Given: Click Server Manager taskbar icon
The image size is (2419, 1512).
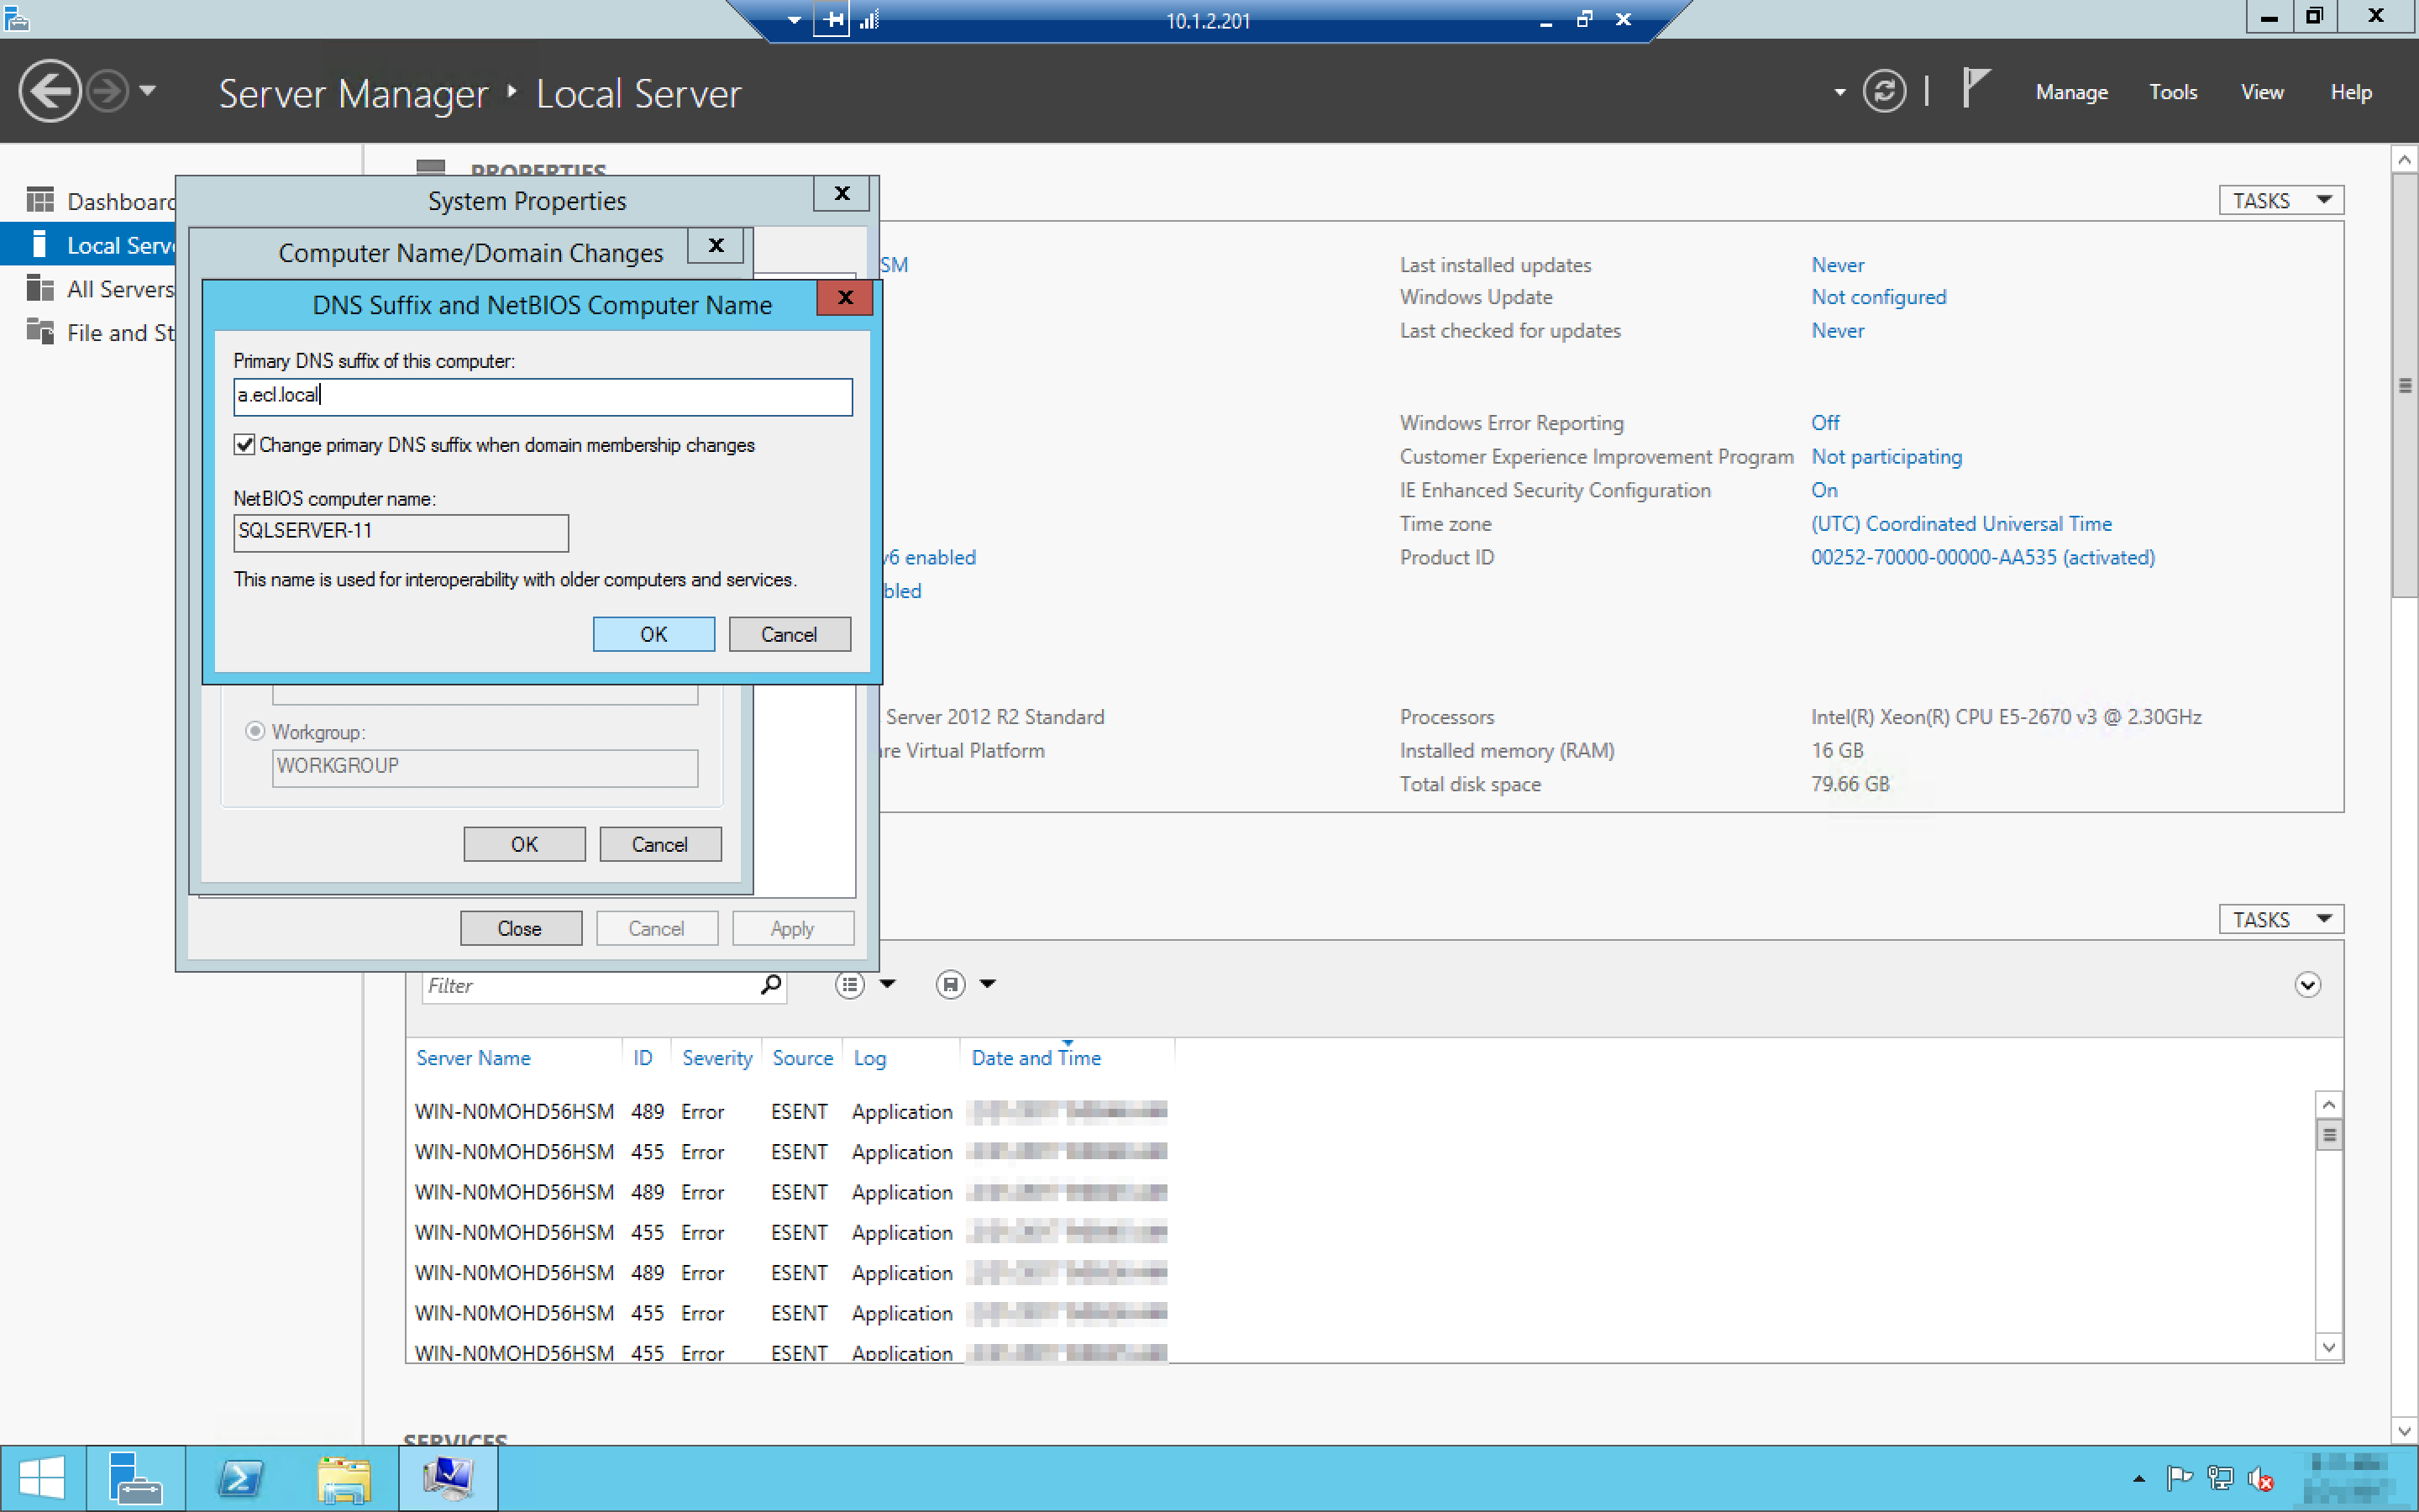Looking at the screenshot, I should point(135,1478).
